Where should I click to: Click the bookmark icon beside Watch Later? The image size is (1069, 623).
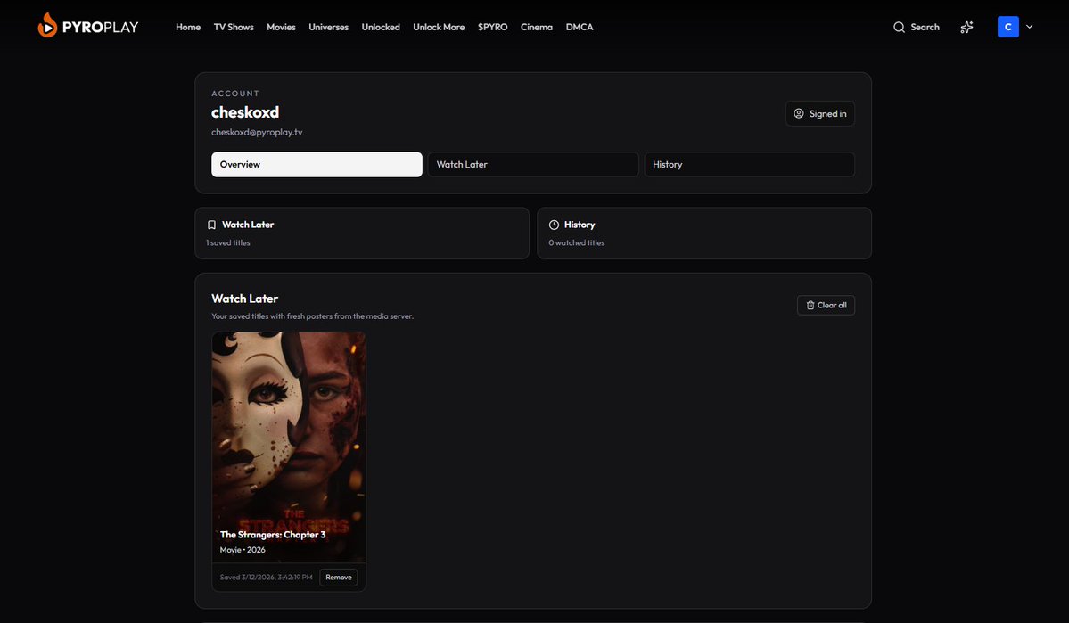point(211,224)
